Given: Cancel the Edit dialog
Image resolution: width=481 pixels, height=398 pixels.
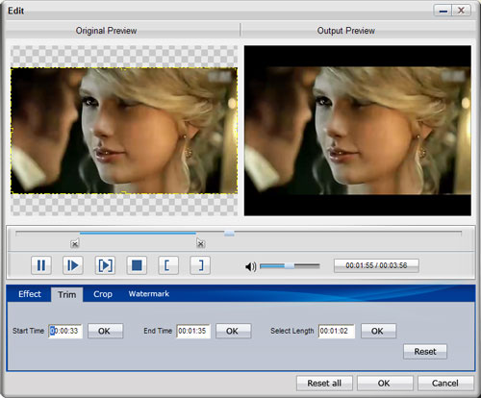Looking at the screenshot, I should point(445,384).
